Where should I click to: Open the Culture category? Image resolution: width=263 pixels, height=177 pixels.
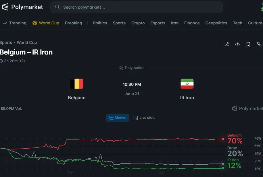255,23
